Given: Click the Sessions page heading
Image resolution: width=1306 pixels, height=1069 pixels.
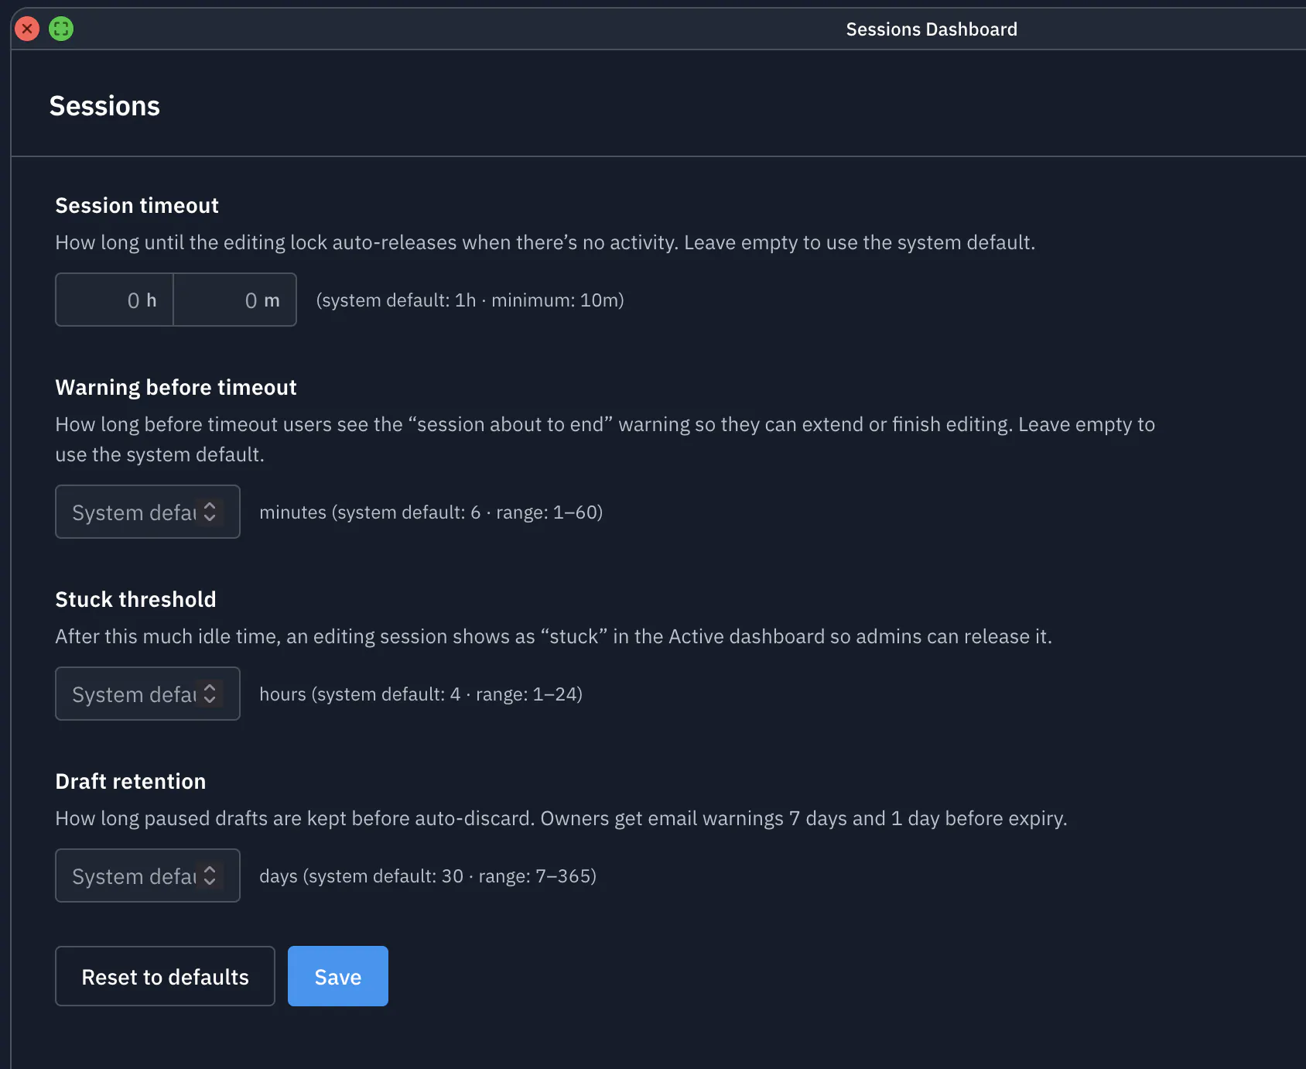Looking at the screenshot, I should (x=104, y=106).
